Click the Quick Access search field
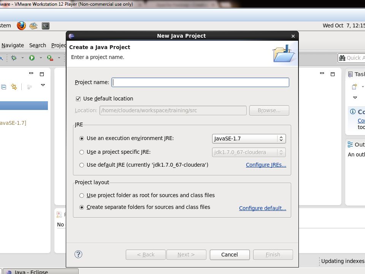Screen dimensions: 365x274 point(351,58)
